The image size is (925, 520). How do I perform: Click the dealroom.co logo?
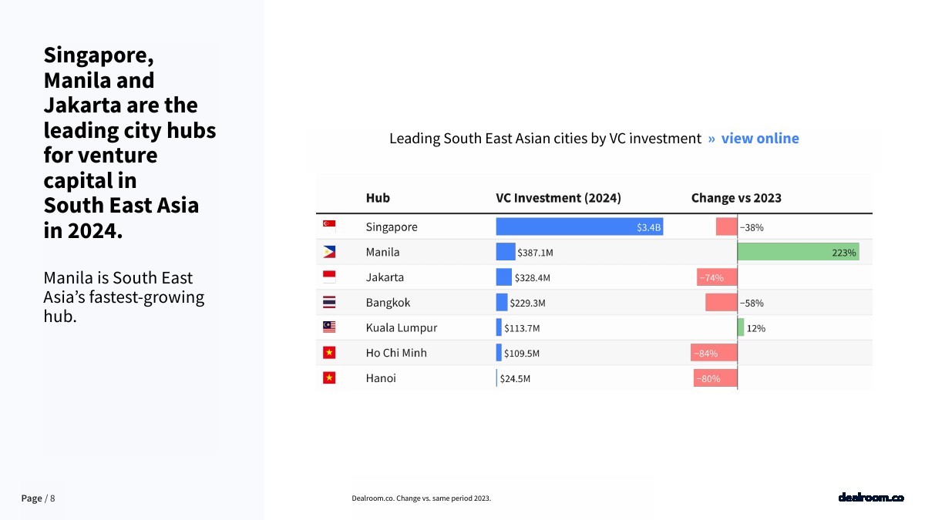click(x=870, y=498)
